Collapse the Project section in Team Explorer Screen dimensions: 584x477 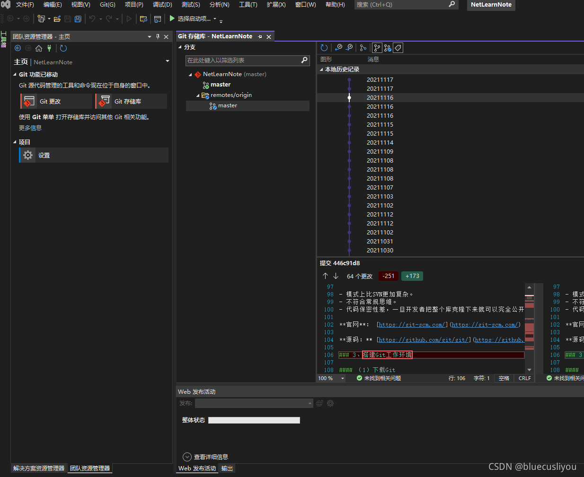click(15, 142)
